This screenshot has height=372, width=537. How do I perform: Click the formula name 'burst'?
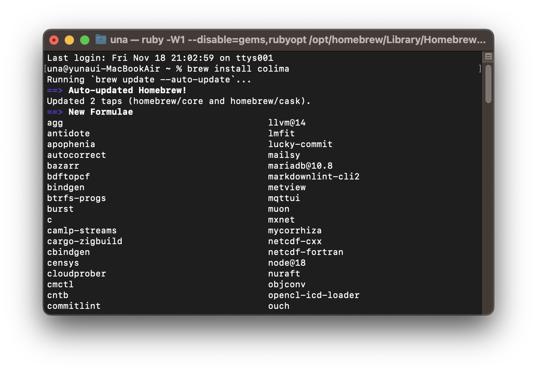(x=60, y=209)
